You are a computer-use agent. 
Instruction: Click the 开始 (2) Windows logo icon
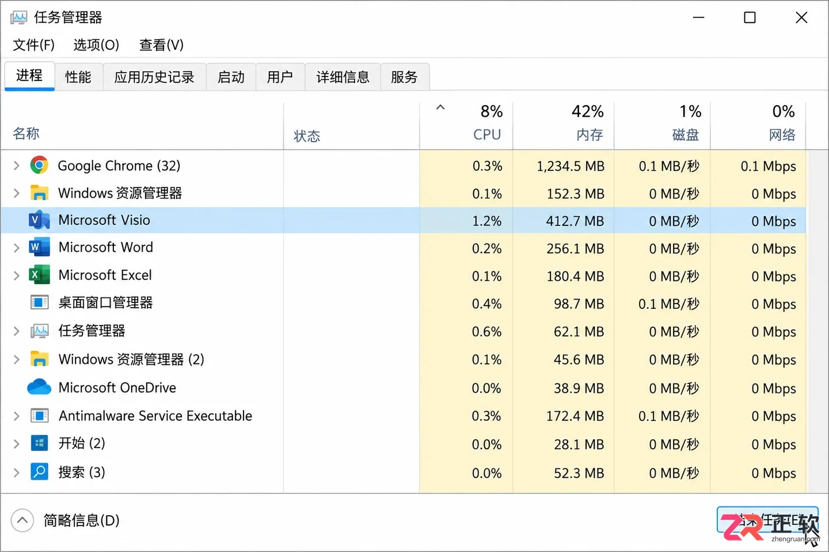coord(39,443)
